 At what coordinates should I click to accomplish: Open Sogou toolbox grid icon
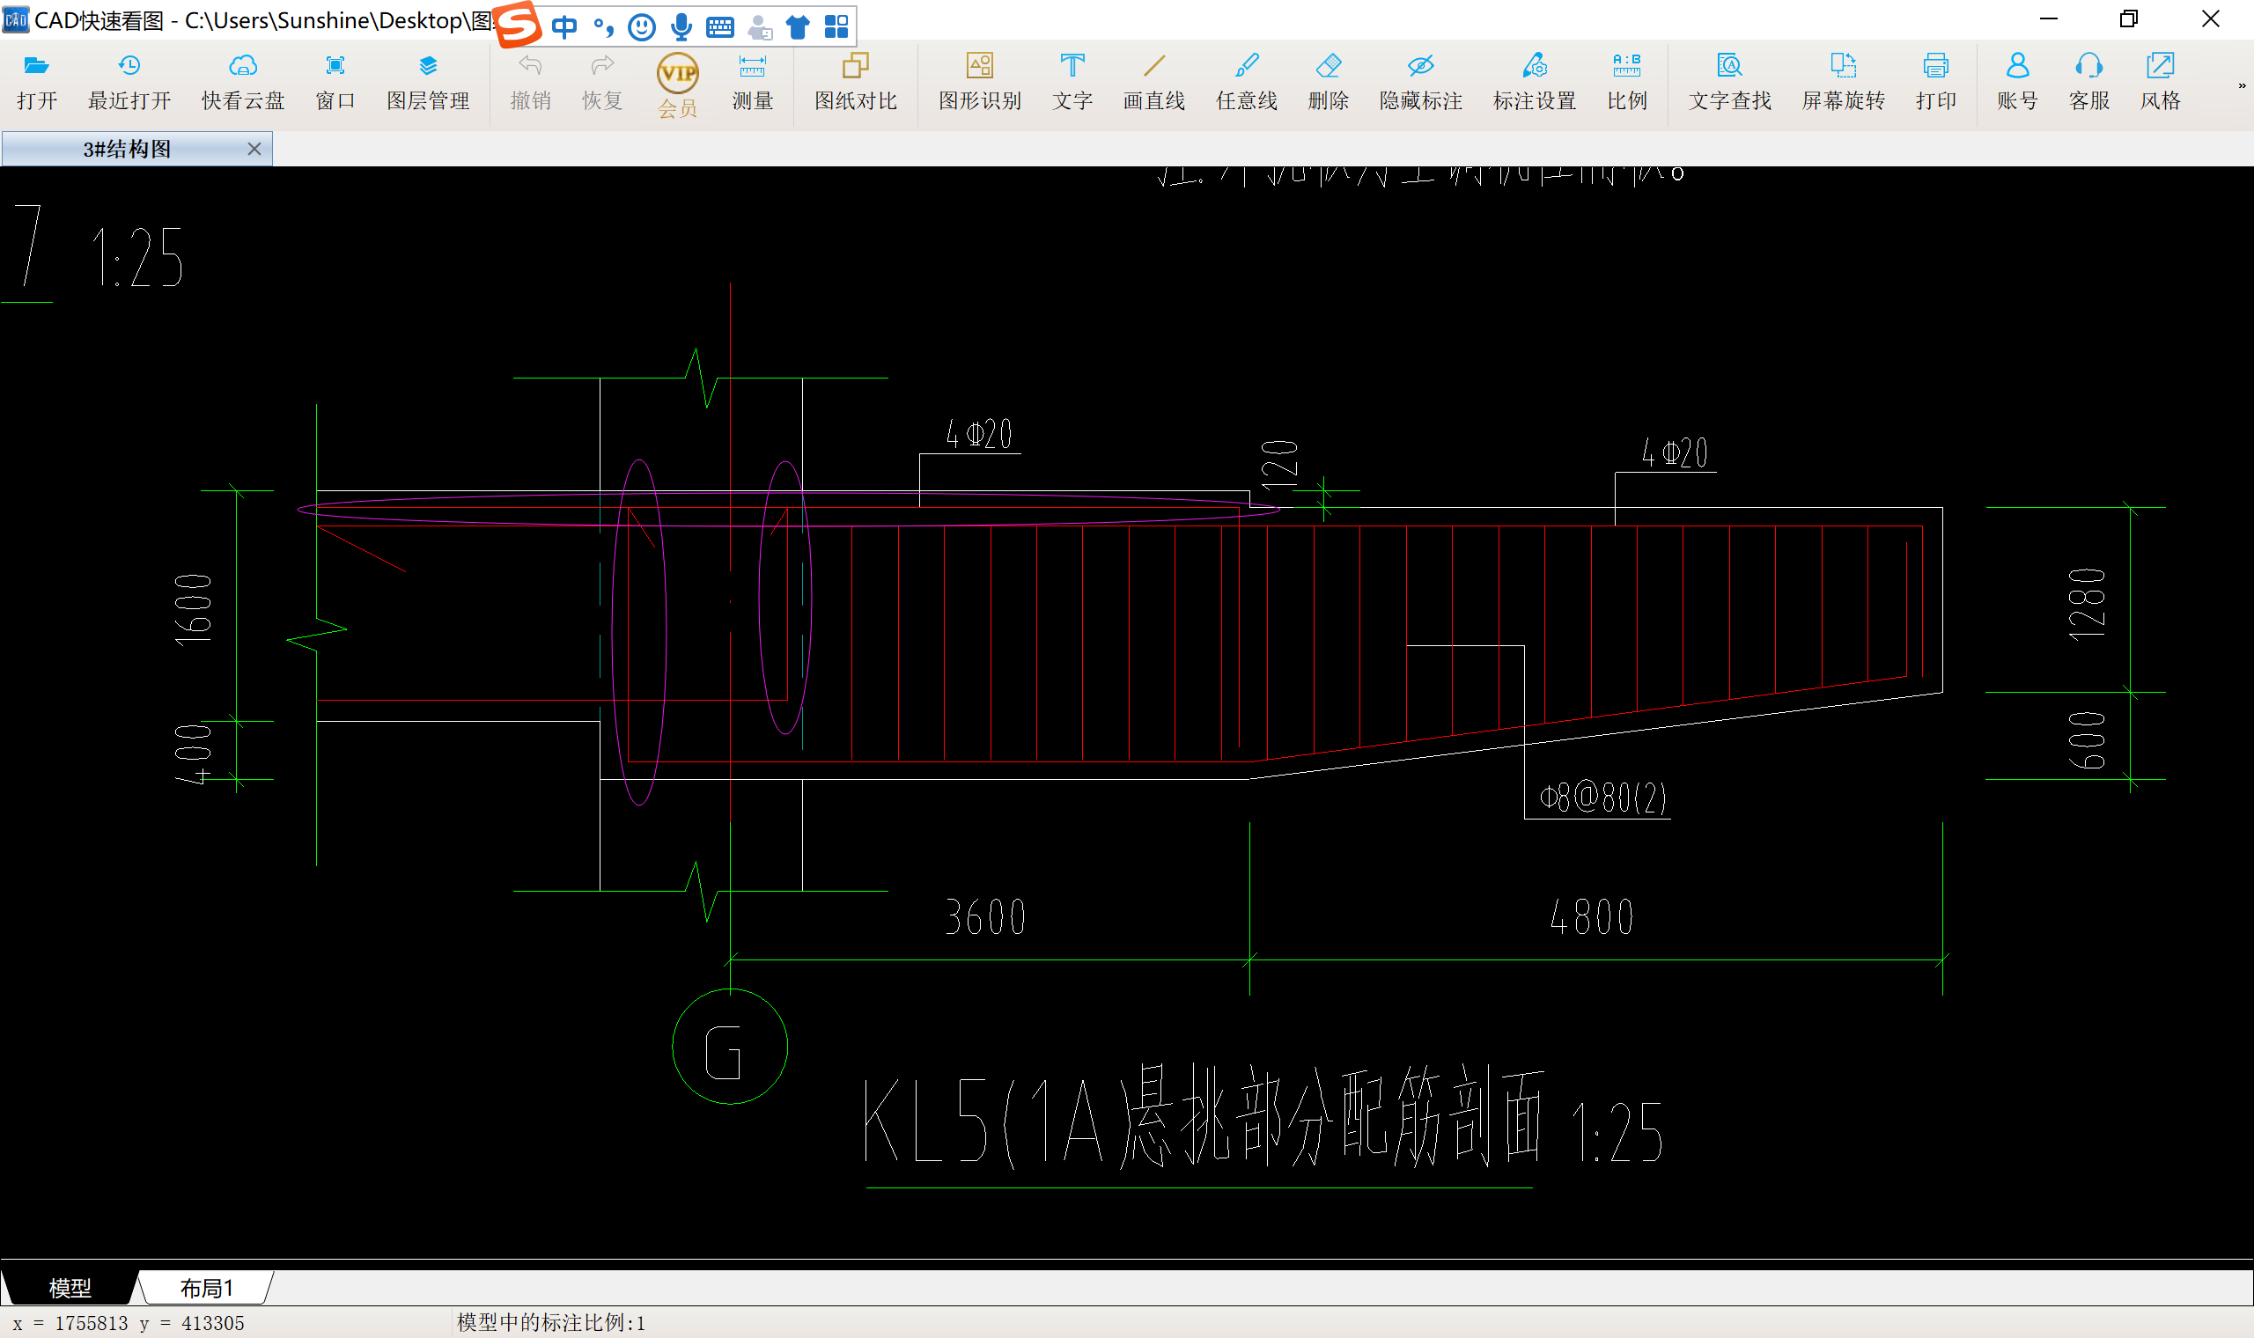pyautogui.click(x=836, y=27)
